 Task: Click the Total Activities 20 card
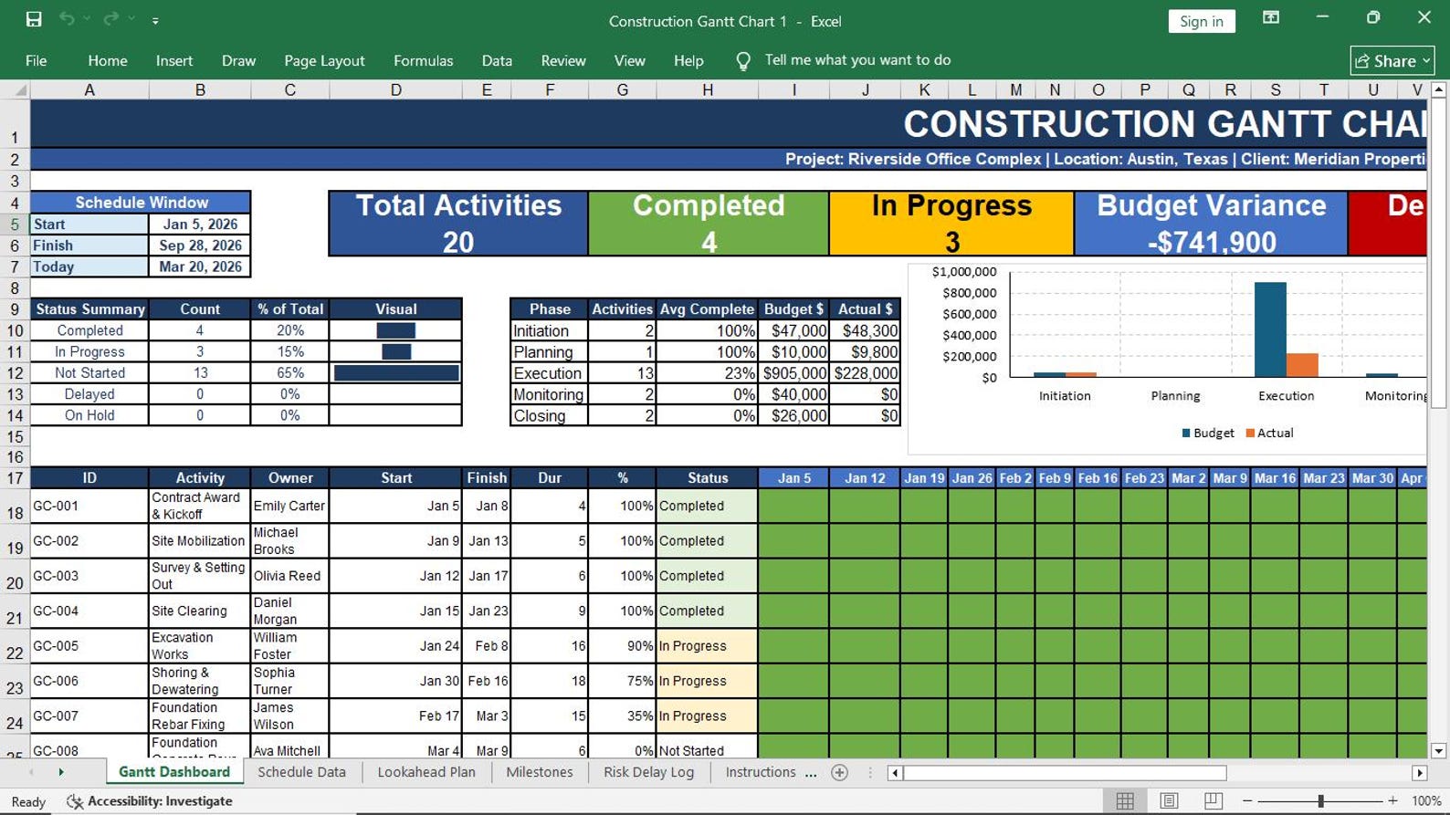[x=458, y=223]
